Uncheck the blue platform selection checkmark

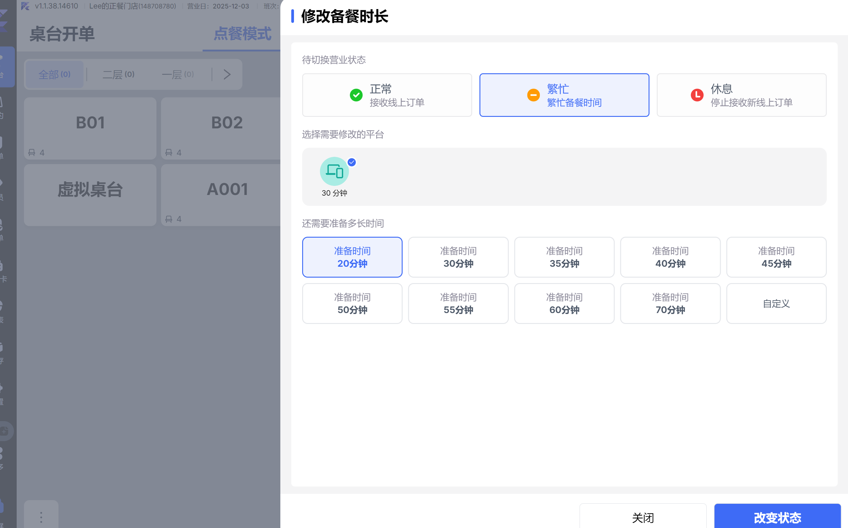click(352, 162)
